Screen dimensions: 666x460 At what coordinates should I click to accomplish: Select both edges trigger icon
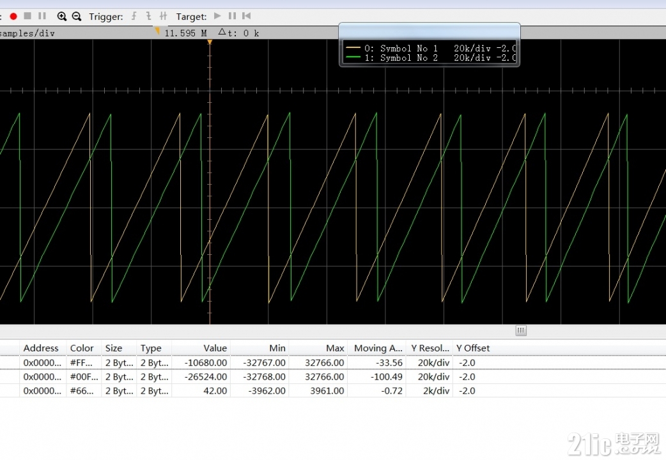(163, 16)
